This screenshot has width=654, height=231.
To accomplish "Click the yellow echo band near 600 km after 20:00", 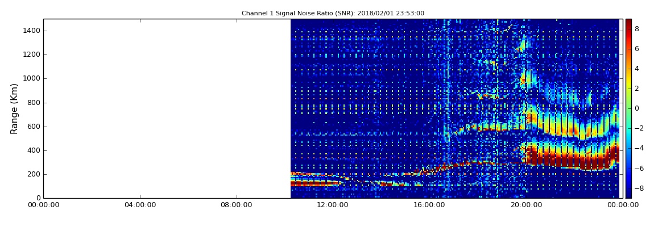I will pyautogui.click(x=572, y=125).
